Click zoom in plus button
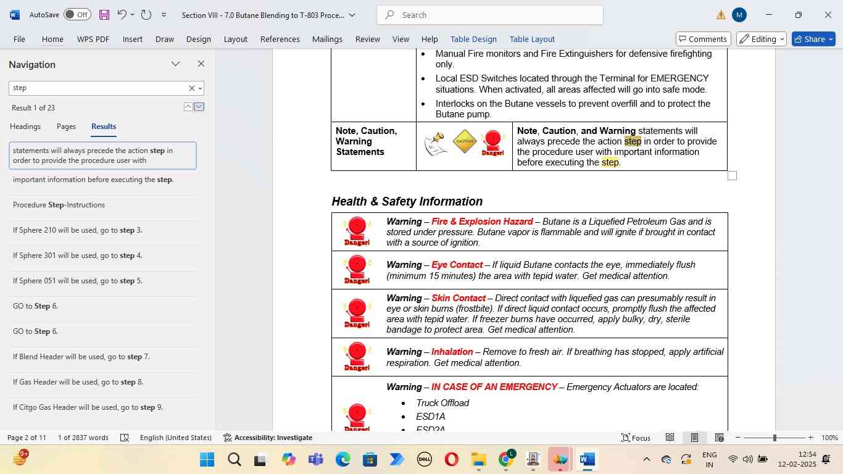843x474 pixels. tap(811, 438)
